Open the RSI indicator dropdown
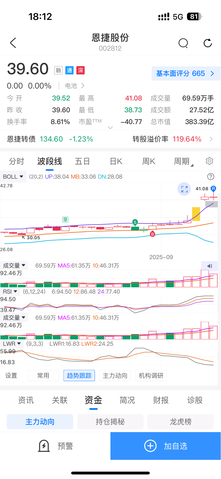The width and height of the screenshot is (221, 479). point(10,292)
